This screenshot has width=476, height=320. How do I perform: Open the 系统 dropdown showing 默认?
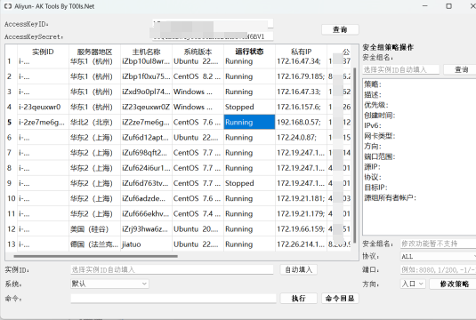tap(109, 284)
